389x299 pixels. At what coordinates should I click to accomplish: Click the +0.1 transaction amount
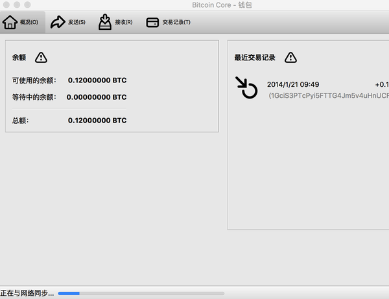coord(382,84)
